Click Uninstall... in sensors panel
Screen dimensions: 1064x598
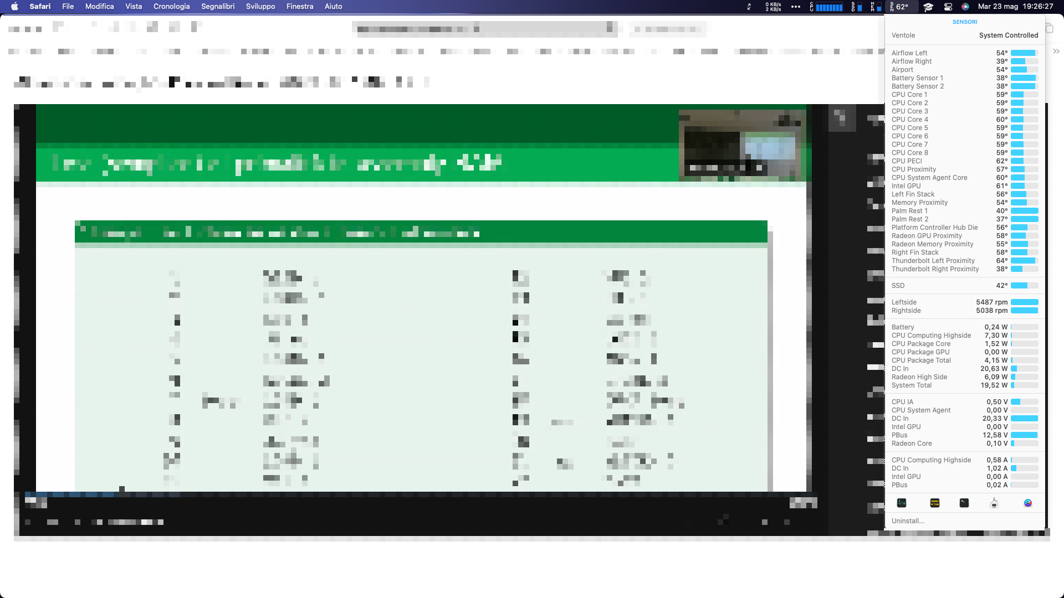click(x=908, y=521)
